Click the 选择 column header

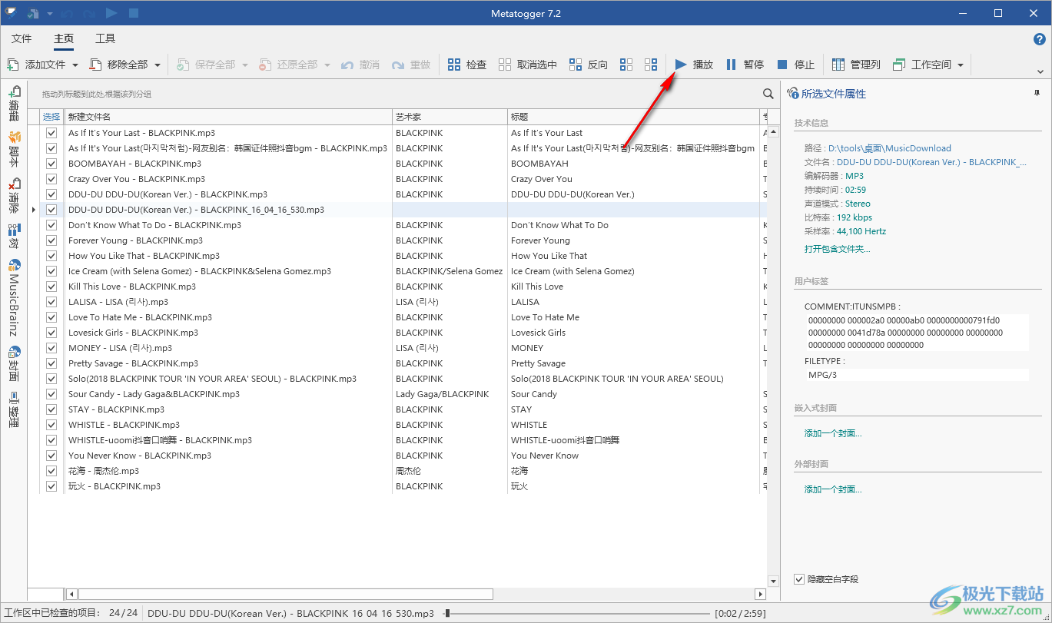(x=51, y=117)
